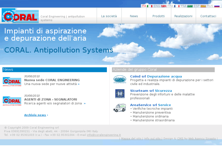Open AGENTI di ZONA - SEGNALATORI article
The image size is (222, 166).
51,100
